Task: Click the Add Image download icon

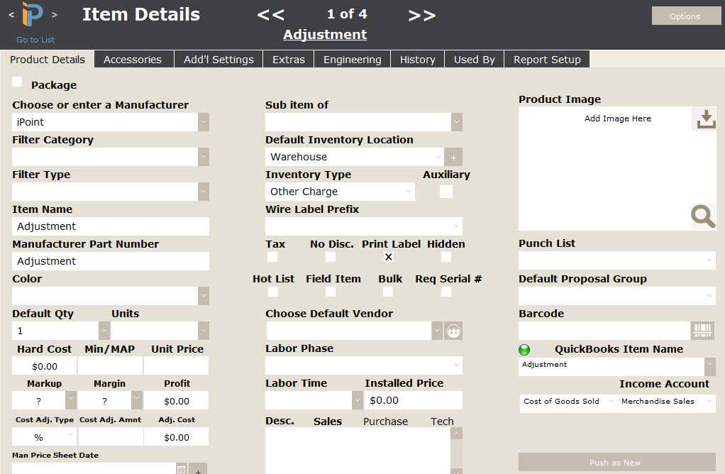Action: tap(704, 118)
